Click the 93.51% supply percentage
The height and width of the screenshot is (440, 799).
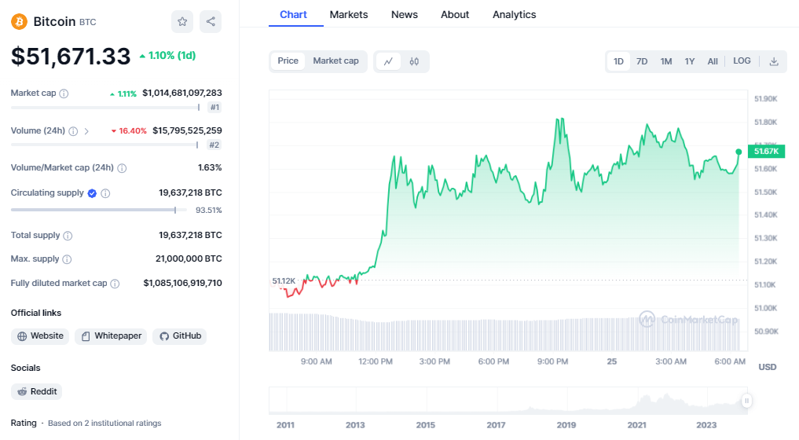tap(209, 210)
